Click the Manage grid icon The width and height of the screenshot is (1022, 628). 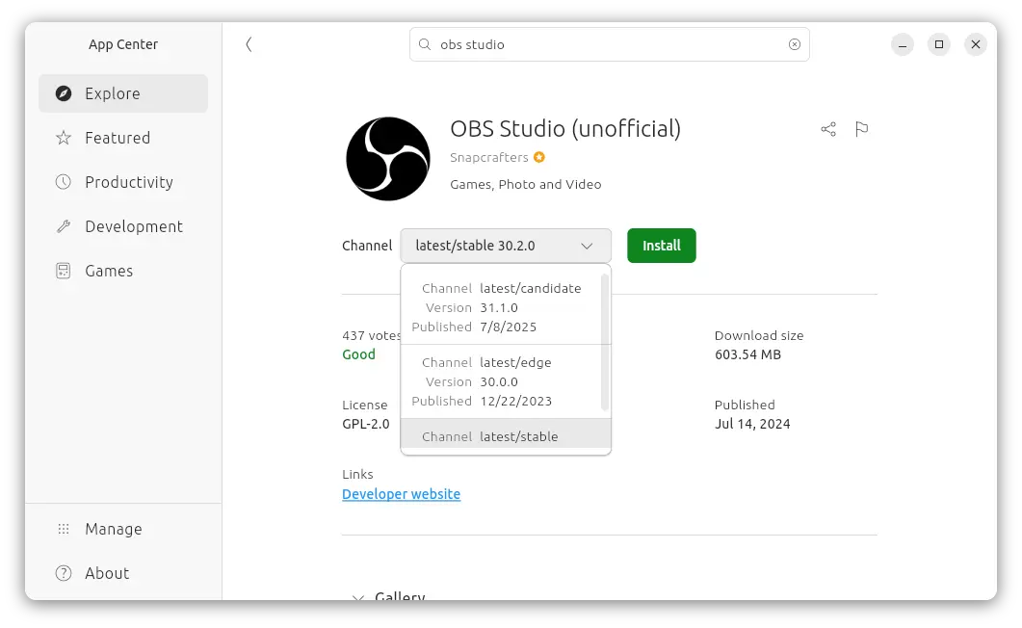64,529
